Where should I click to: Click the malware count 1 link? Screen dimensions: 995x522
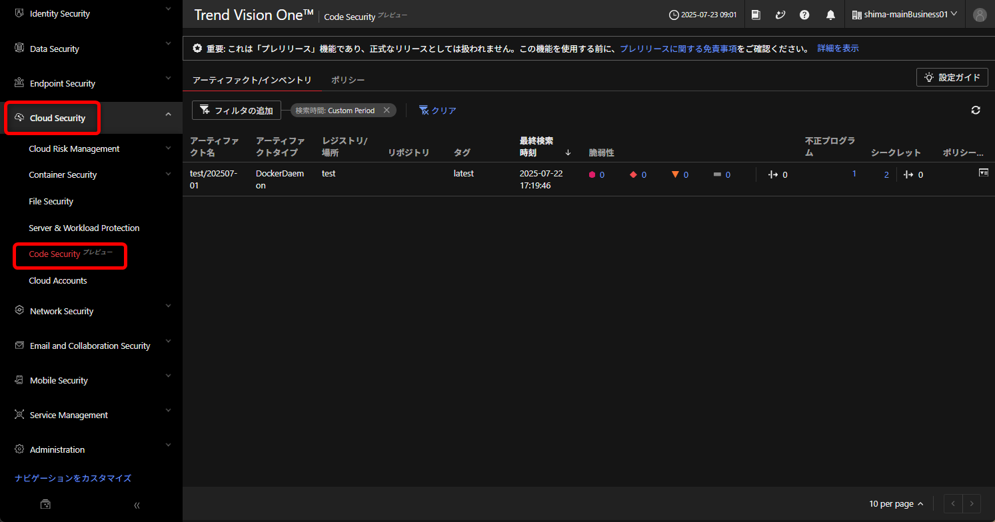click(x=854, y=174)
